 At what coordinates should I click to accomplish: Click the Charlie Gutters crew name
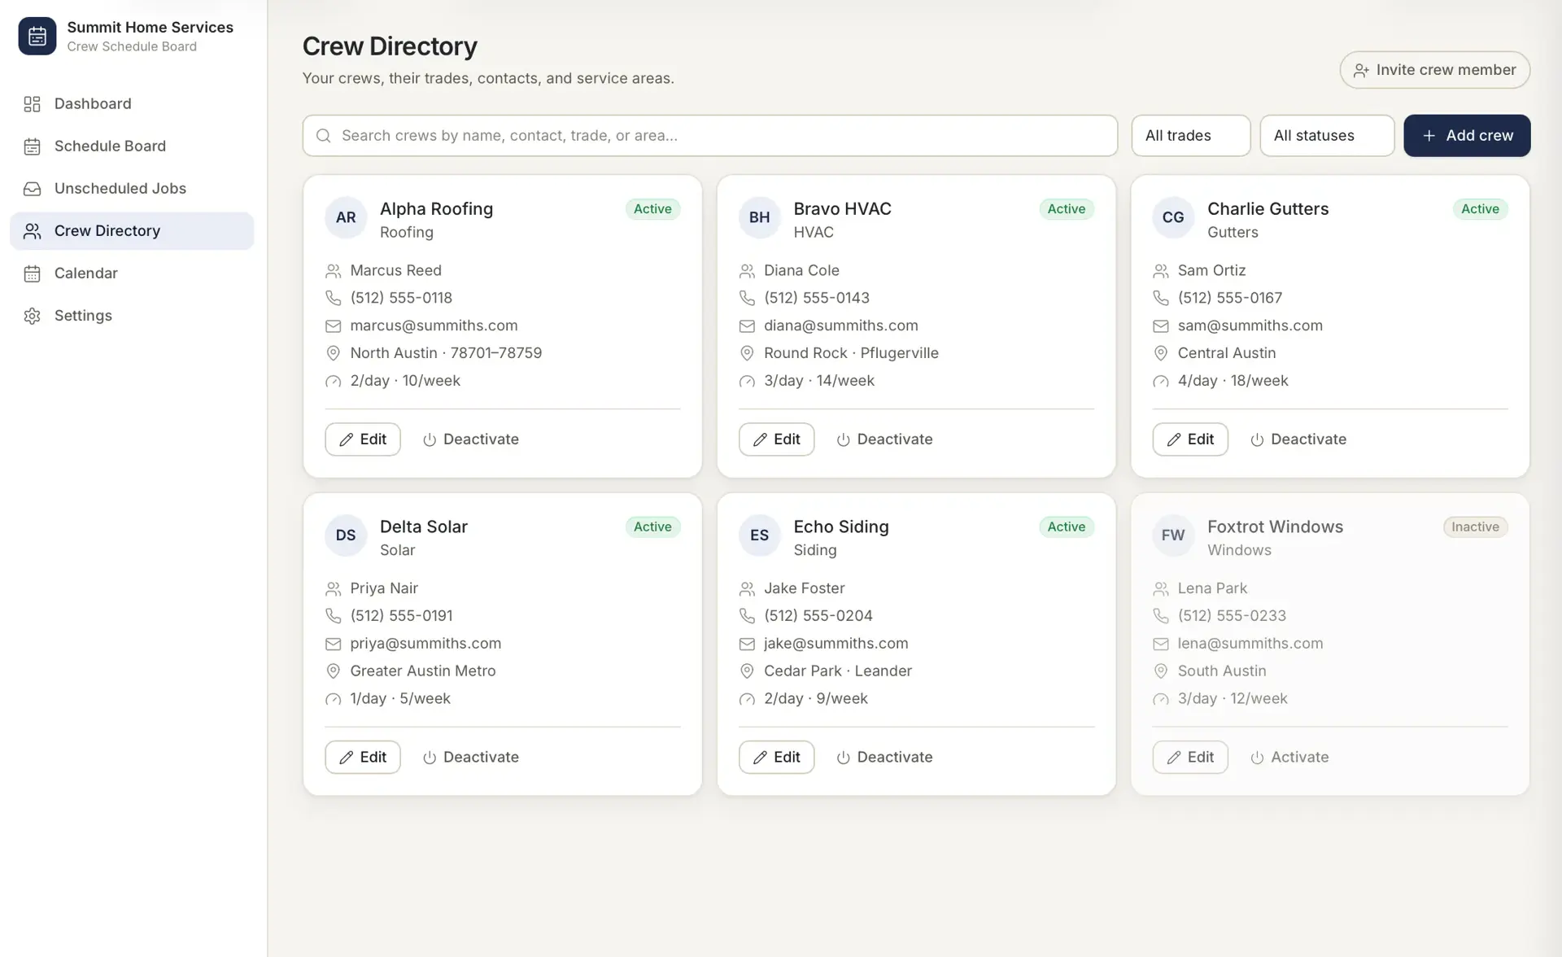(x=1267, y=208)
